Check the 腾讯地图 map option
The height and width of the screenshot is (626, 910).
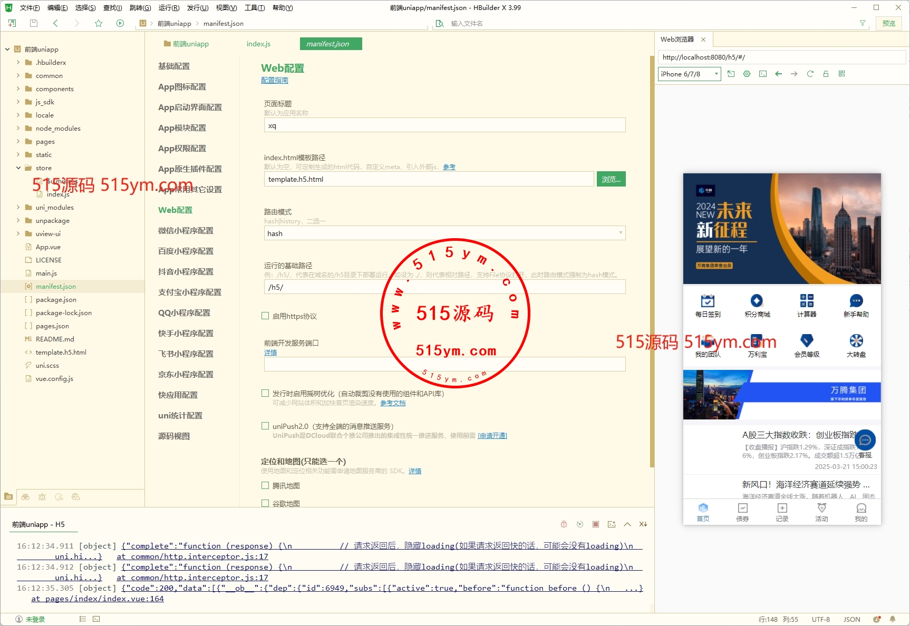(x=265, y=486)
